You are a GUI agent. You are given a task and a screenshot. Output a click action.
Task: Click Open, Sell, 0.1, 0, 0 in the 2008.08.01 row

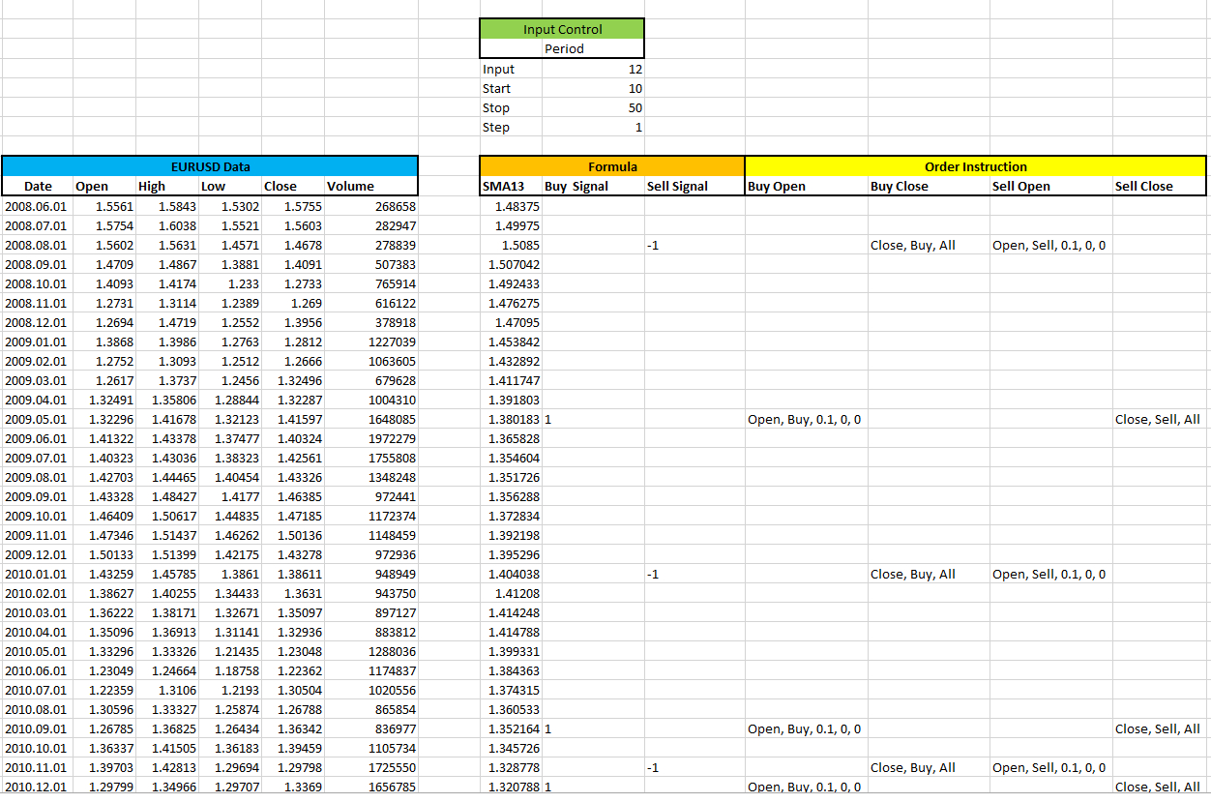(1049, 245)
